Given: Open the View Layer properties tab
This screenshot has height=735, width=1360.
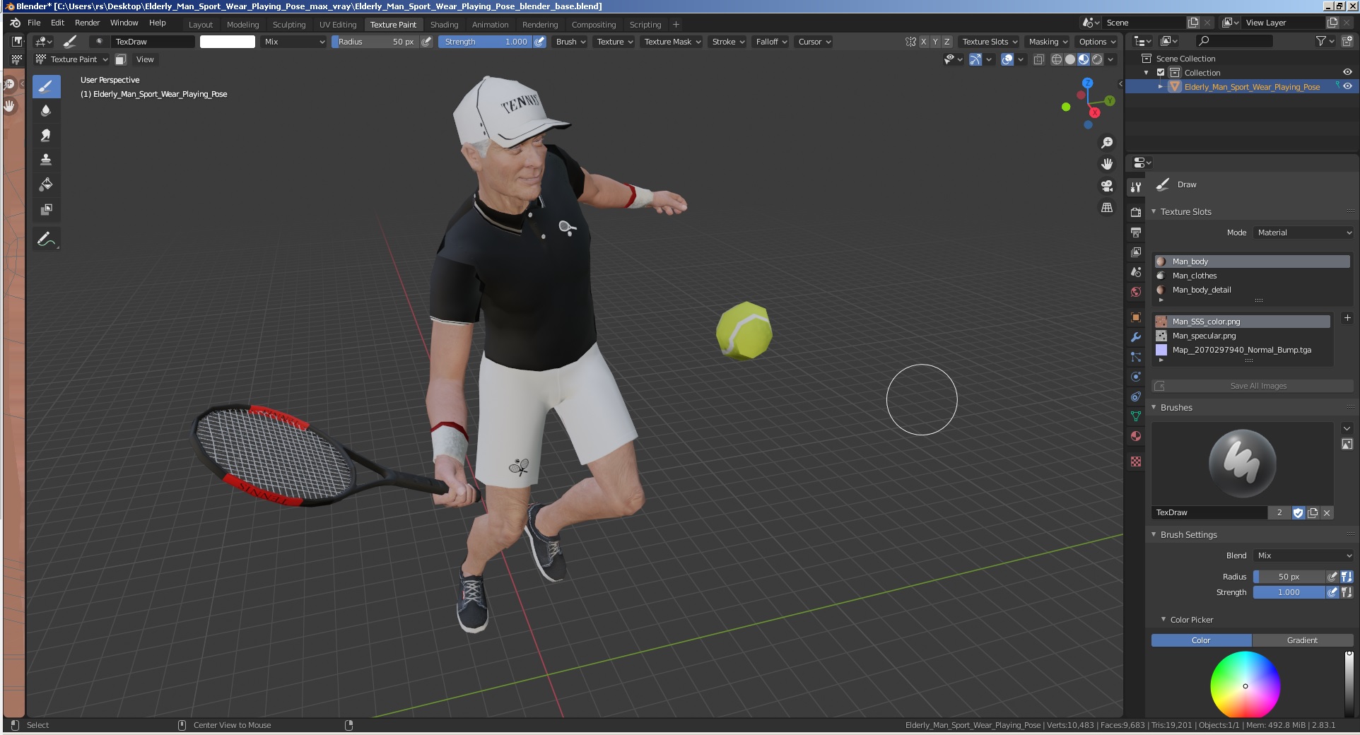Looking at the screenshot, I should [1136, 252].
